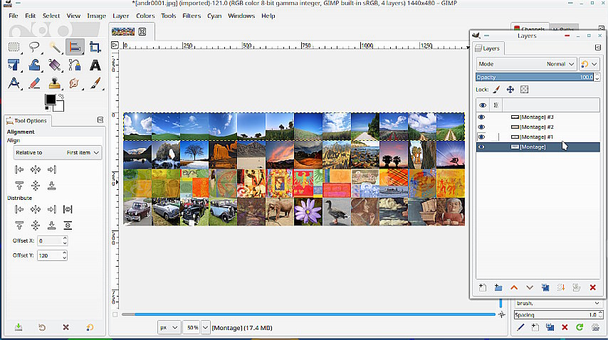Select the Text tool
This screenshot has width=608, height=340.
click(95, 65)
